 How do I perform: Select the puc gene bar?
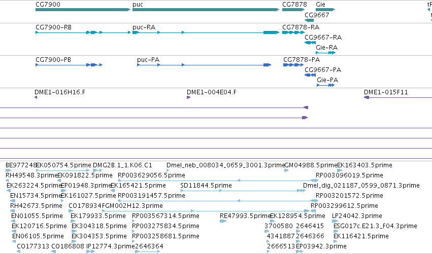click(x=206, y=10)
